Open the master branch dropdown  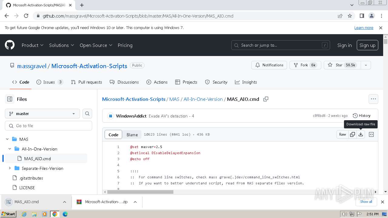(42, 114)
